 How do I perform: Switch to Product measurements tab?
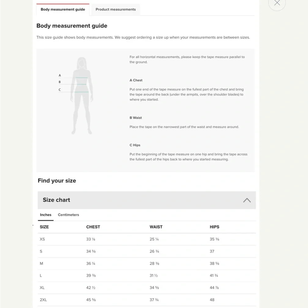[x=115, y=10]
